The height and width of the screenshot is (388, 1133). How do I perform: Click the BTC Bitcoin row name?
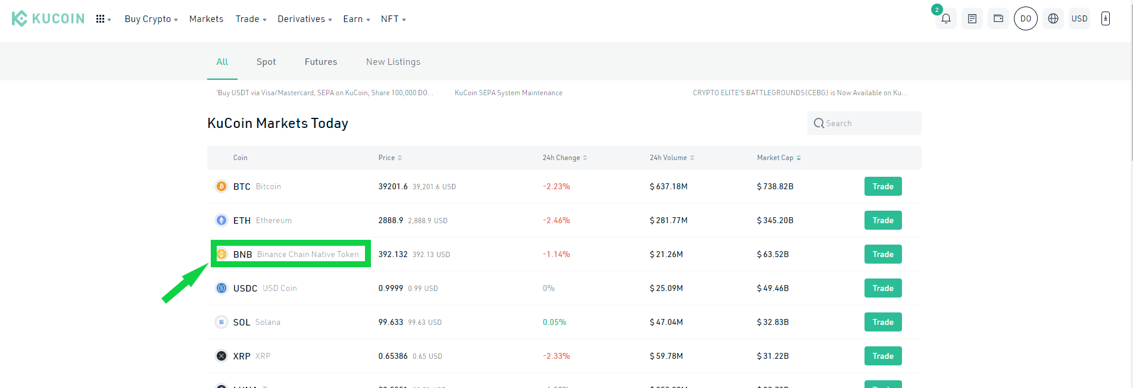(257, 186)
